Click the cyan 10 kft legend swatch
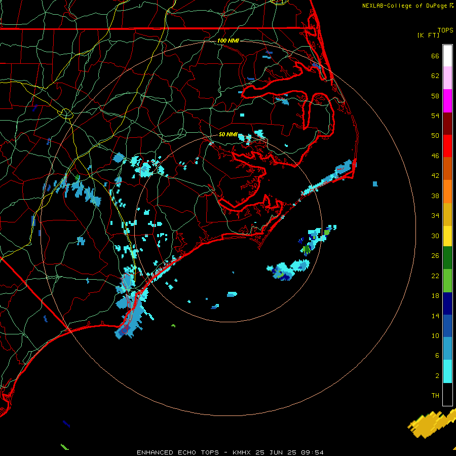Image resolution: width=456 pixels, height=456 pixels. click(x=447, y=371)
